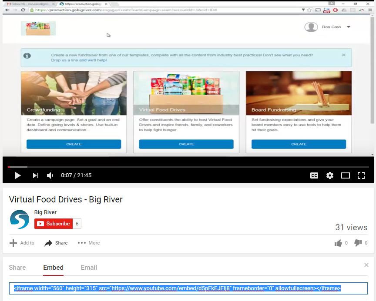This screenshot has height=301, width=376.
Task: Click the Share arrow button
Action: click(x=56, y=243)
